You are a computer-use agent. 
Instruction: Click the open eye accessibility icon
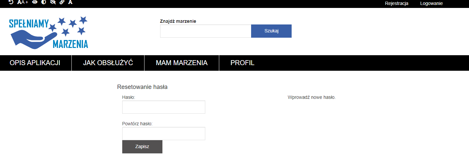pos(35,2)
